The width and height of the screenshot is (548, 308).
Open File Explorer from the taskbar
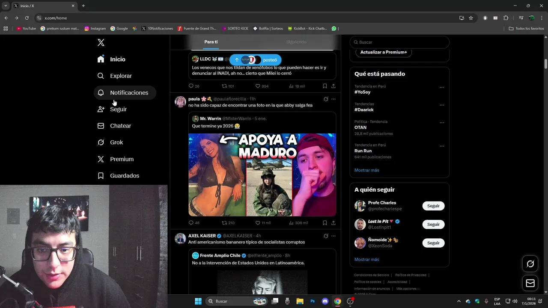tap(300, 301)
